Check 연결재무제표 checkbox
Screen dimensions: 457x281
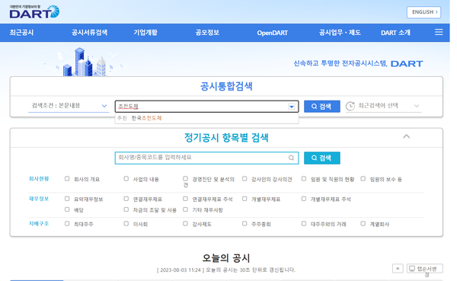point(126,199)
